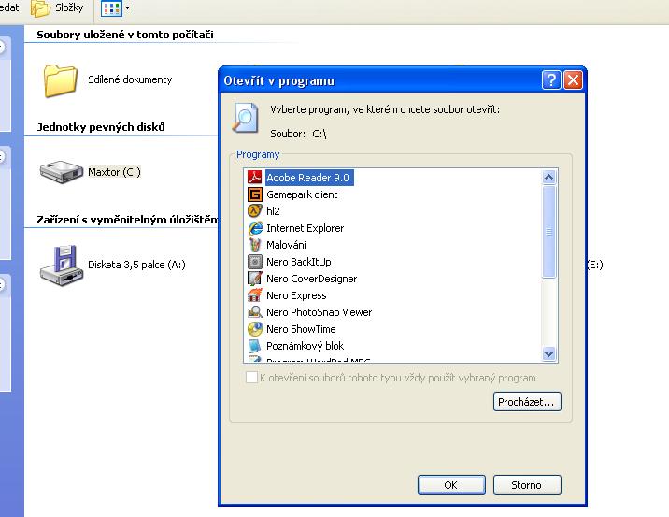669x517 pixels.
Task: Click program list scroll down arrow
Action: (548, 354)
